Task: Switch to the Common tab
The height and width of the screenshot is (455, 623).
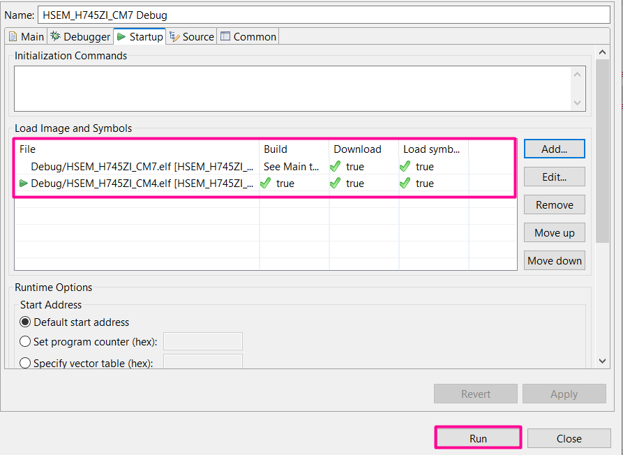Action: pos(248,36)
